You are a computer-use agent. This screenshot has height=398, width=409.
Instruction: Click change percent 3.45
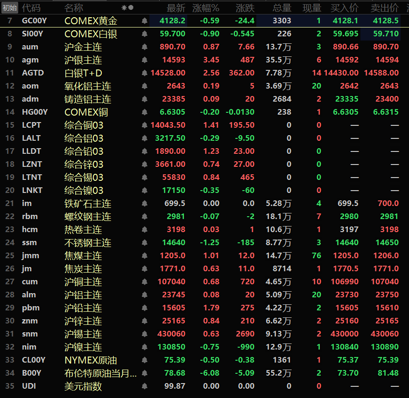212,60
